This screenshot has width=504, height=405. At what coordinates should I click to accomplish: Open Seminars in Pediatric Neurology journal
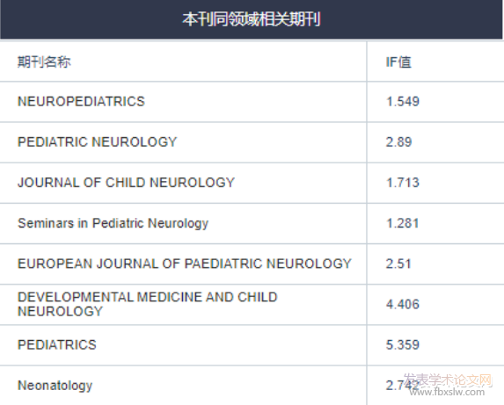click(x=113, y=223)
